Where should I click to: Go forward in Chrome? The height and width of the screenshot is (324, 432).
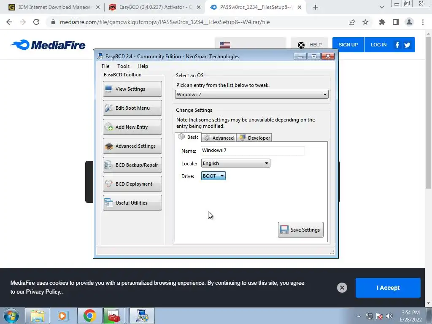pyautogui.click(x=23, y=22)
